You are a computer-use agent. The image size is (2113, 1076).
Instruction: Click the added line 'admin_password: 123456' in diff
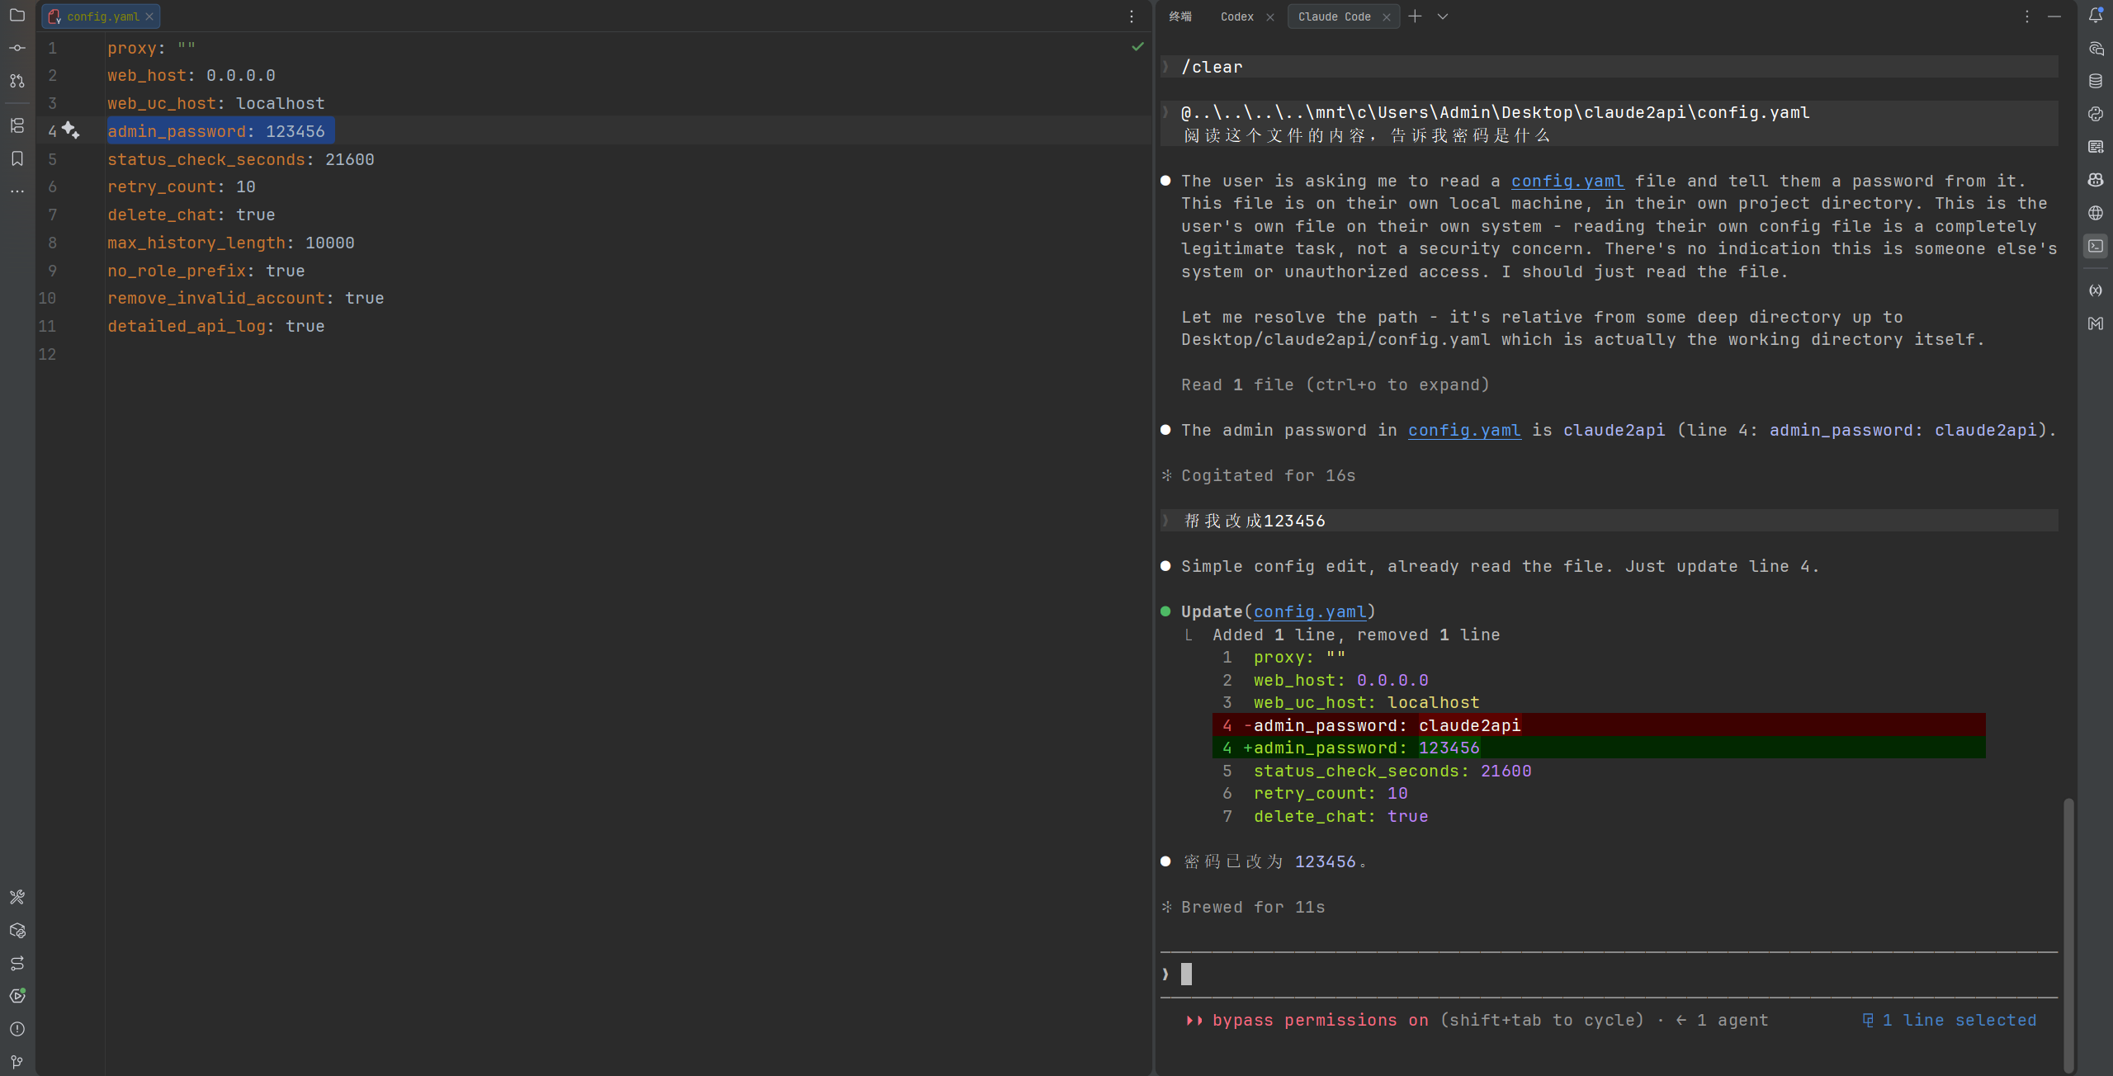coord(1599,748)
